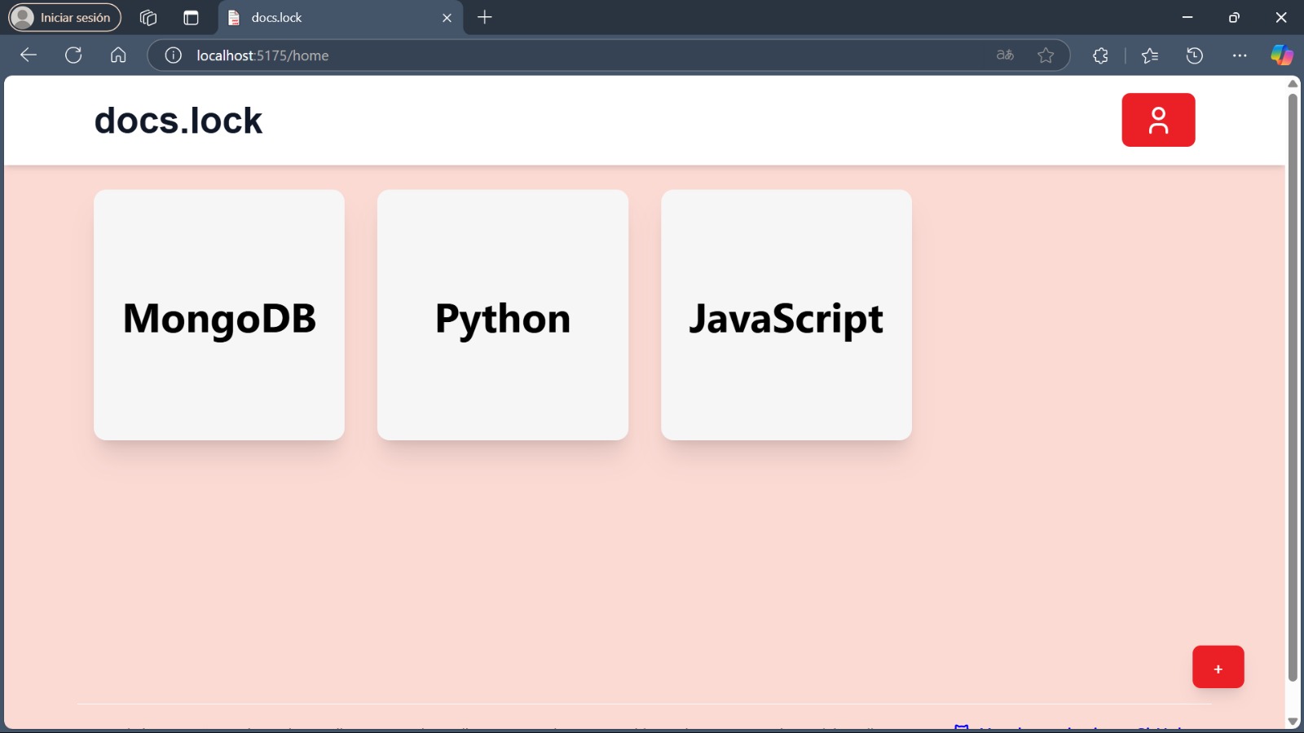Image resolution: width=1304 pixels, height=733 pixels.
Task: Open browser extensions puzzle icon
Action: (x=1100, y=55)
